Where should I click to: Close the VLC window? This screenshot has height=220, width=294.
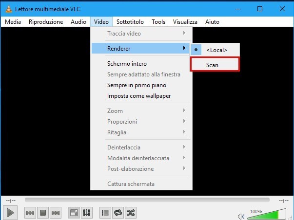pos(282,9)
